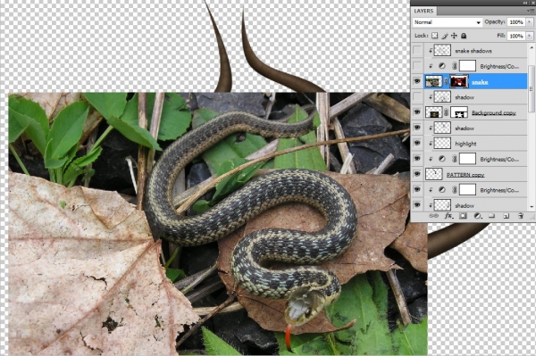536x356 pixels.
Task: Hide the highlight layer
Action: tap(417, 144)
